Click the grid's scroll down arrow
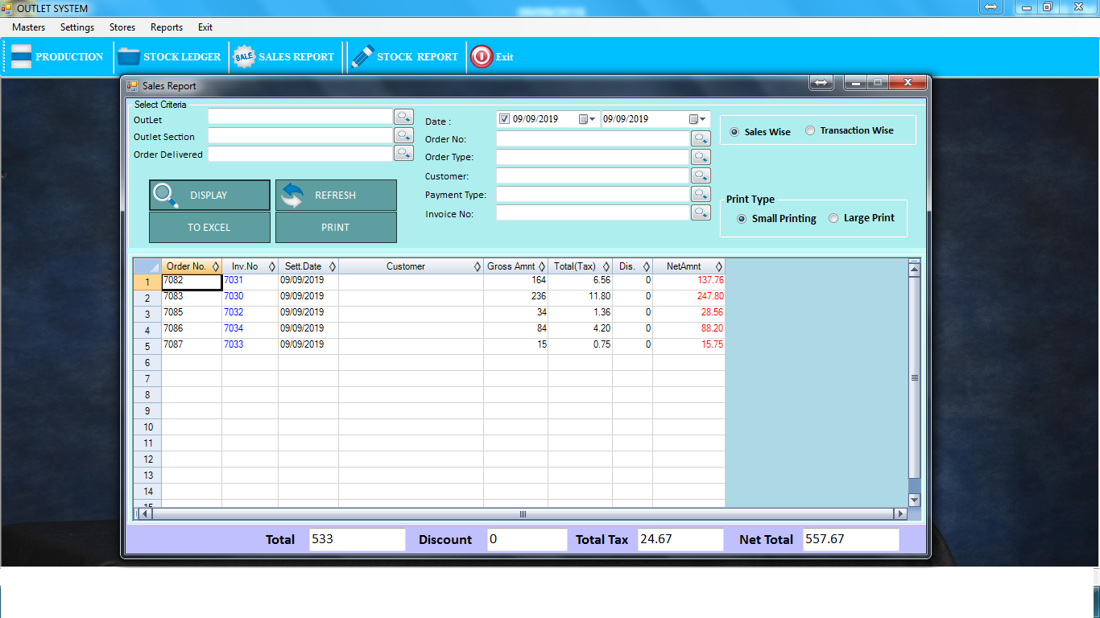 pyautogui.click(x=914, y=500)
